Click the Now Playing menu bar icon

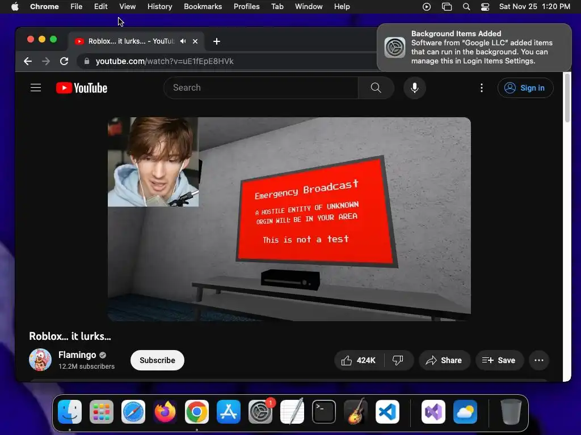point(427,7)
